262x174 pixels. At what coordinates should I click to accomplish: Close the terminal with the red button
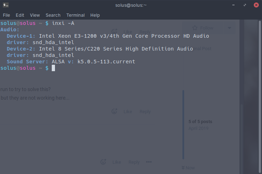pyautogui.click(x=256, y=5)
